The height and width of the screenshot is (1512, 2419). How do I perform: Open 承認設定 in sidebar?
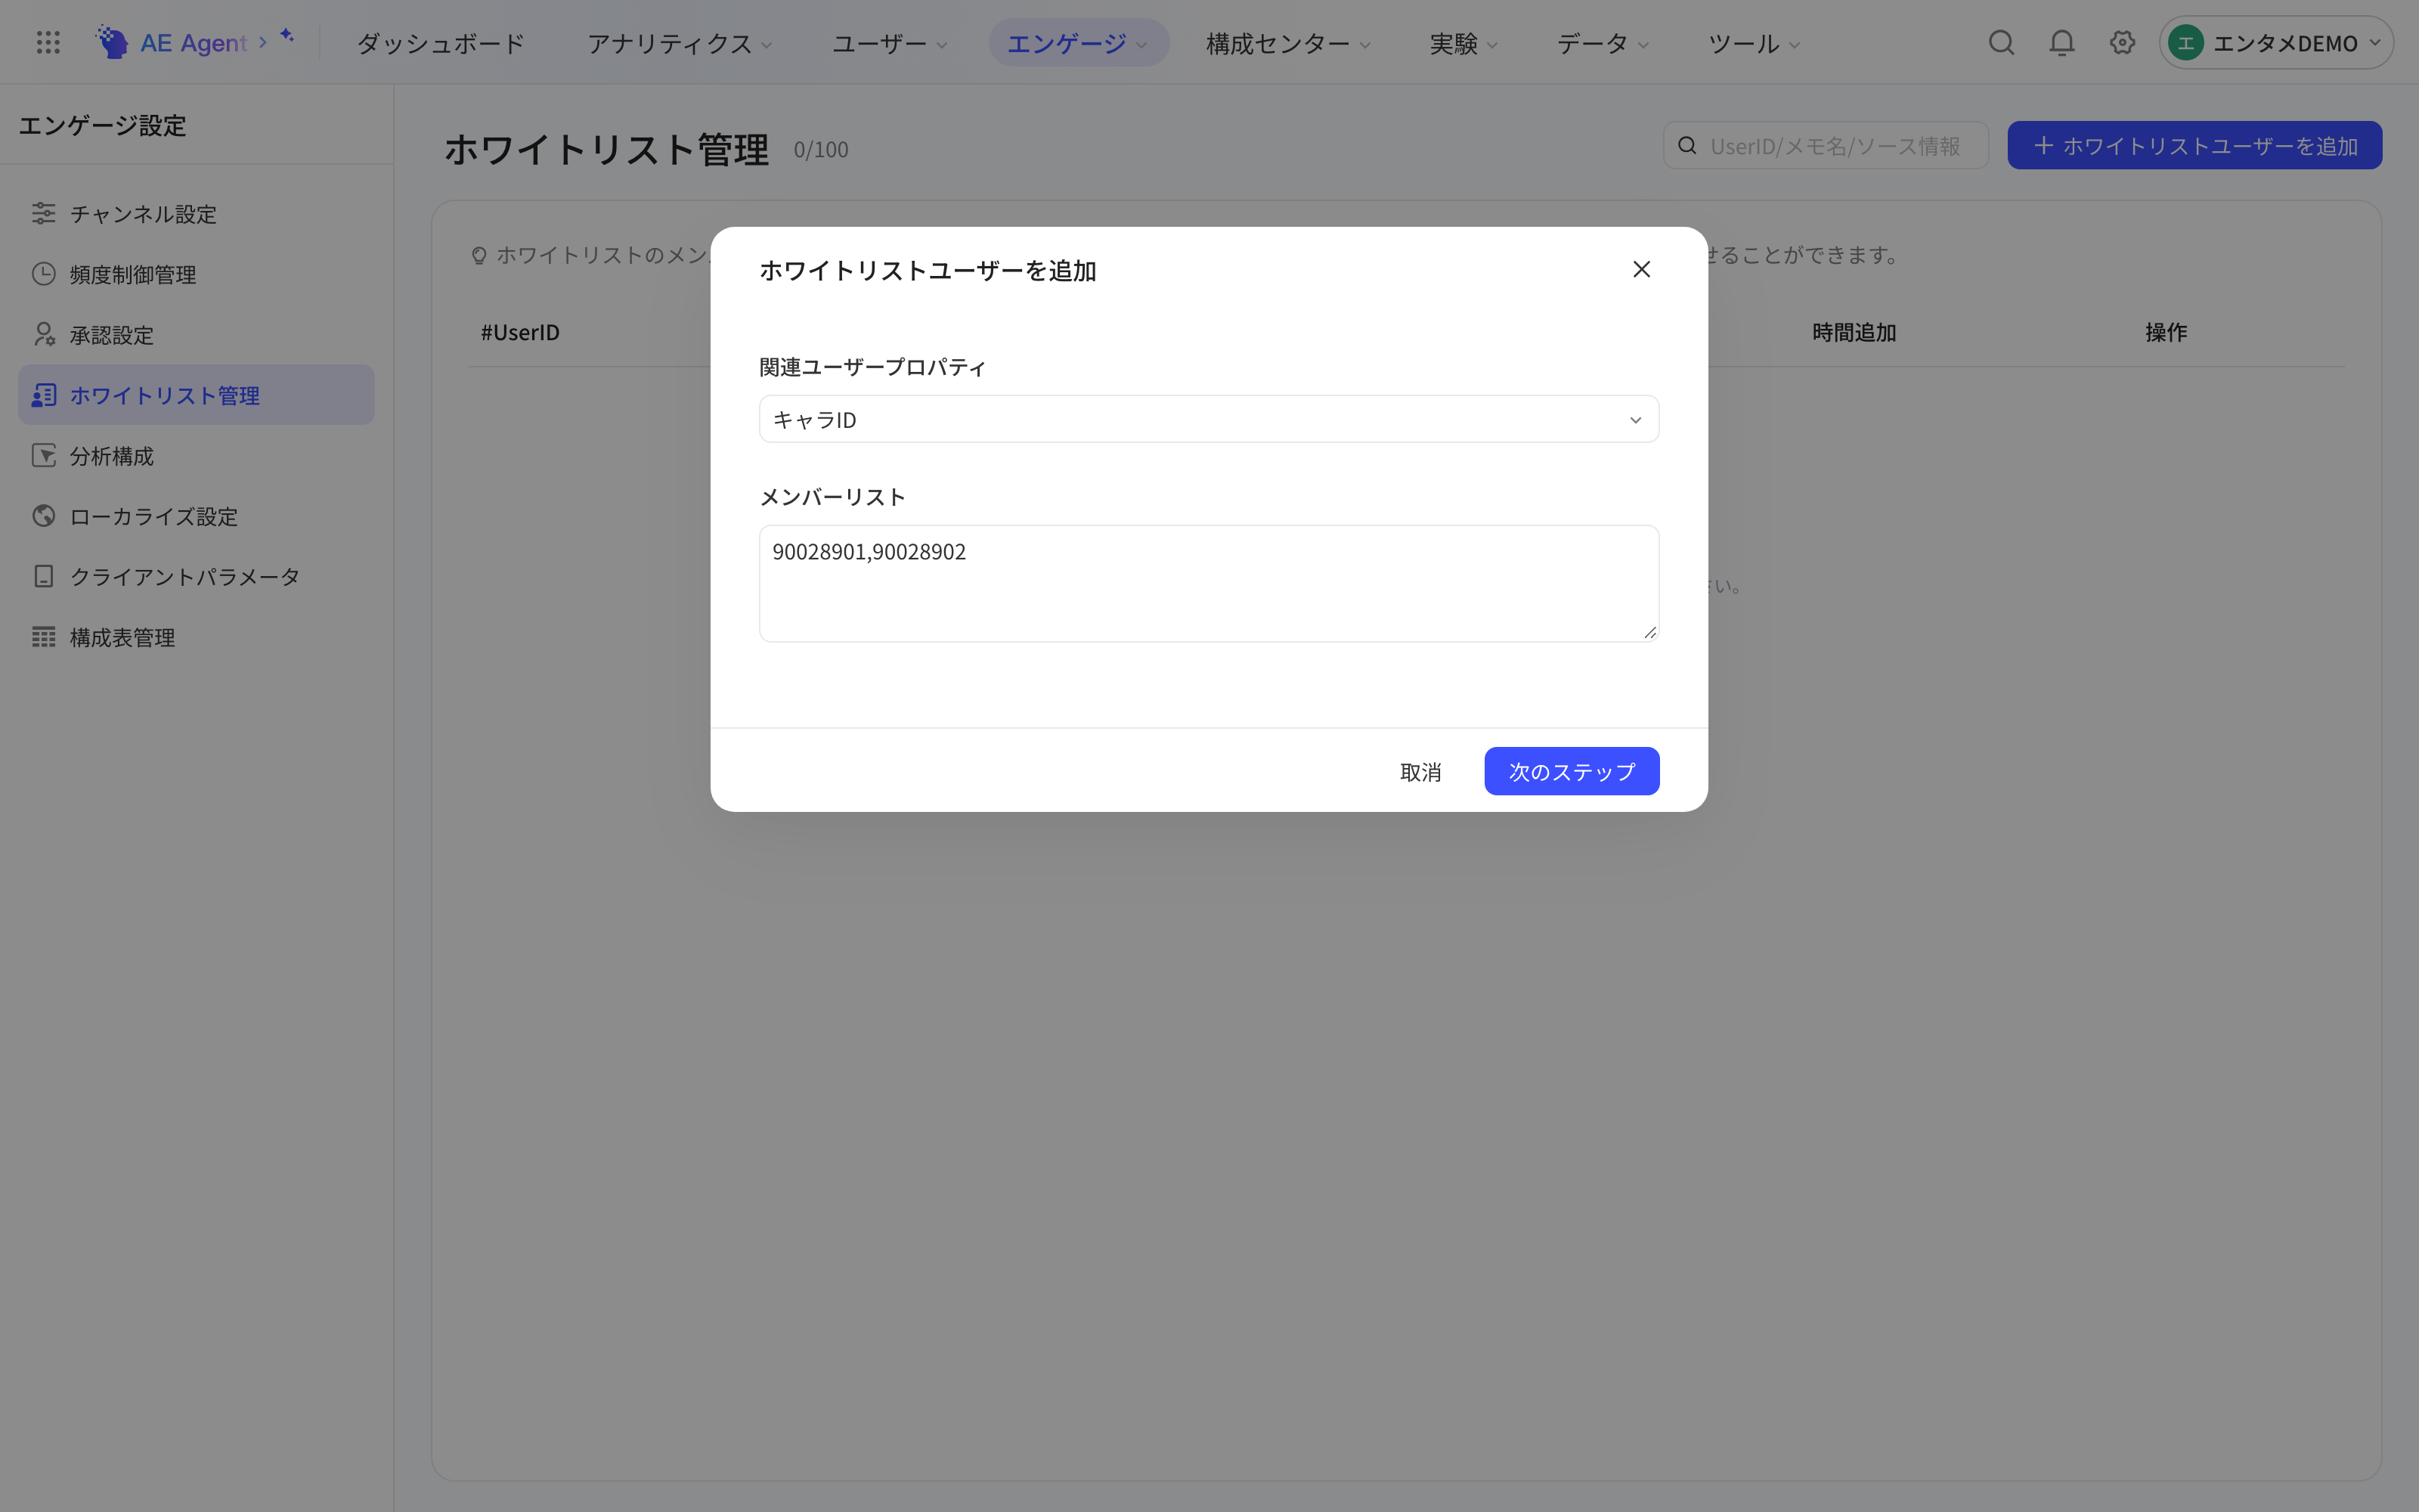pos(196,335)
